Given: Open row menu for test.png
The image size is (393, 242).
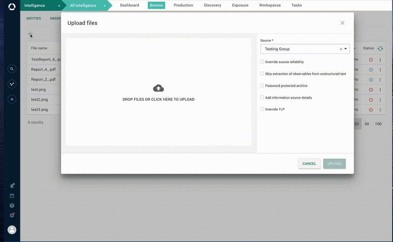Looking at the screenshot, I should click(x=380, y=90).
